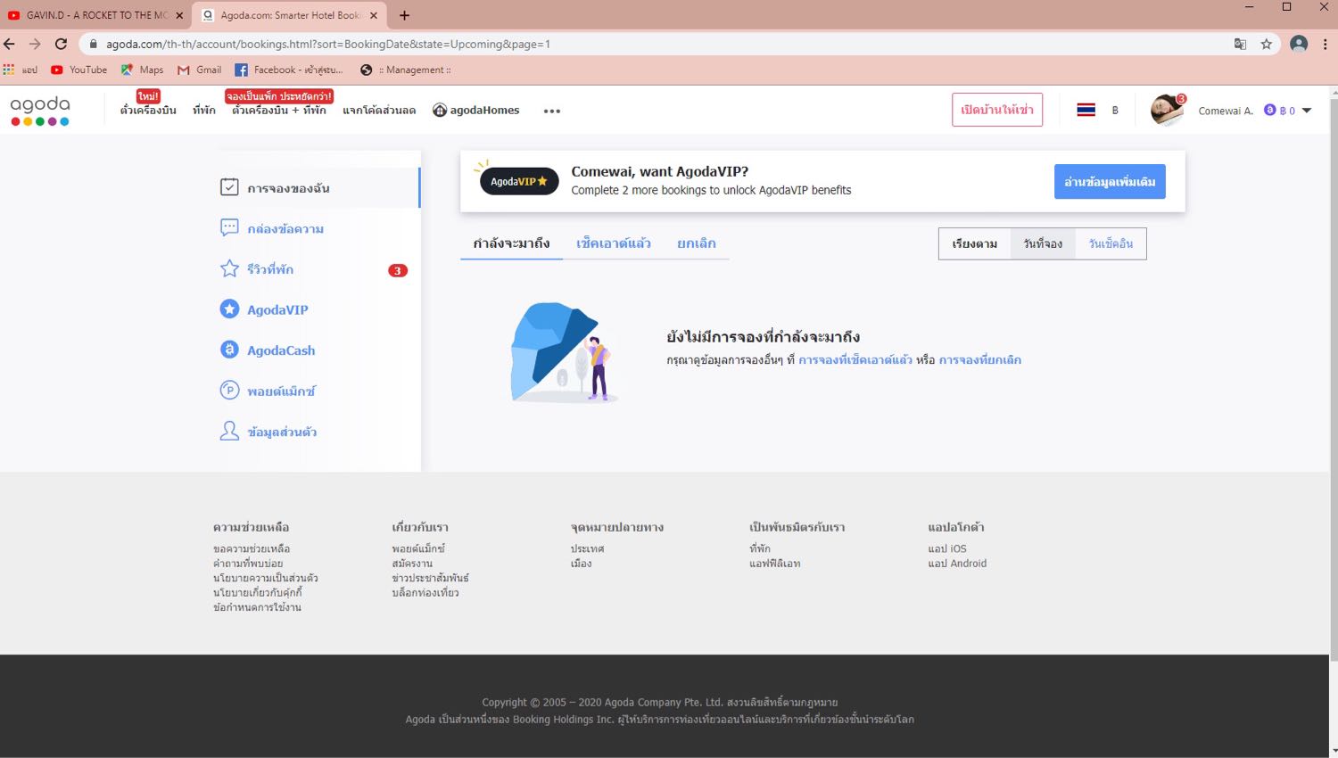Click the browser address bar URL

pos(328,44)
